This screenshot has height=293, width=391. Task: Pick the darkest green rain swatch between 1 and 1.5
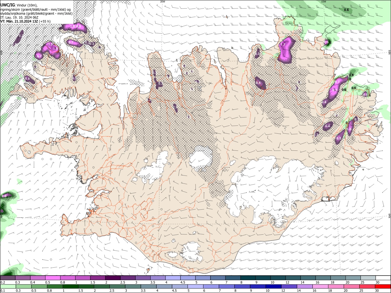coord(70,286)
